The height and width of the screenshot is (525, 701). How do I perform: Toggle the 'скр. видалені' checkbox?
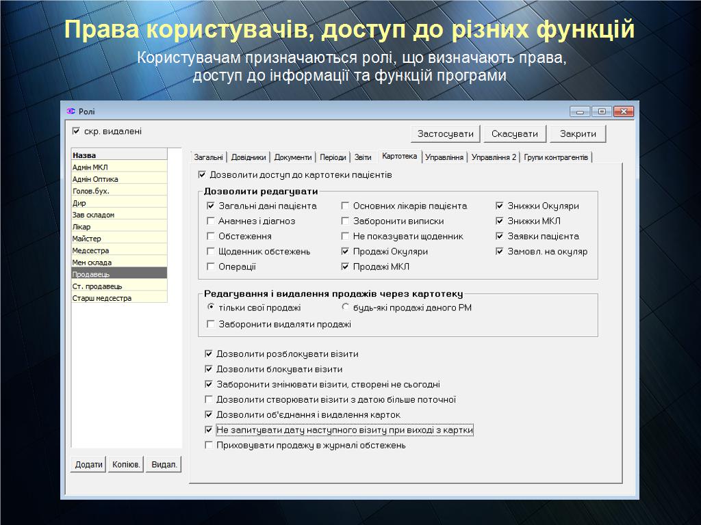(76, 131)
